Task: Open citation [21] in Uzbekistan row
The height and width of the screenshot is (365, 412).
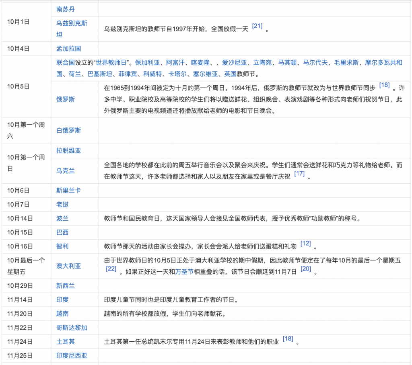Action: (257, 26)
